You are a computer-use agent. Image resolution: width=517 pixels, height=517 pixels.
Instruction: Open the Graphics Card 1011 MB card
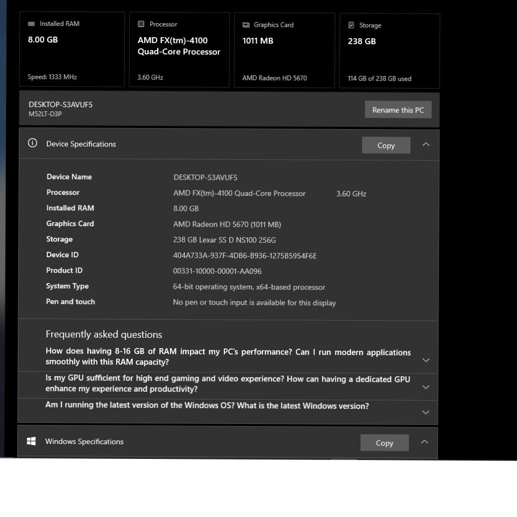(284, 51)
